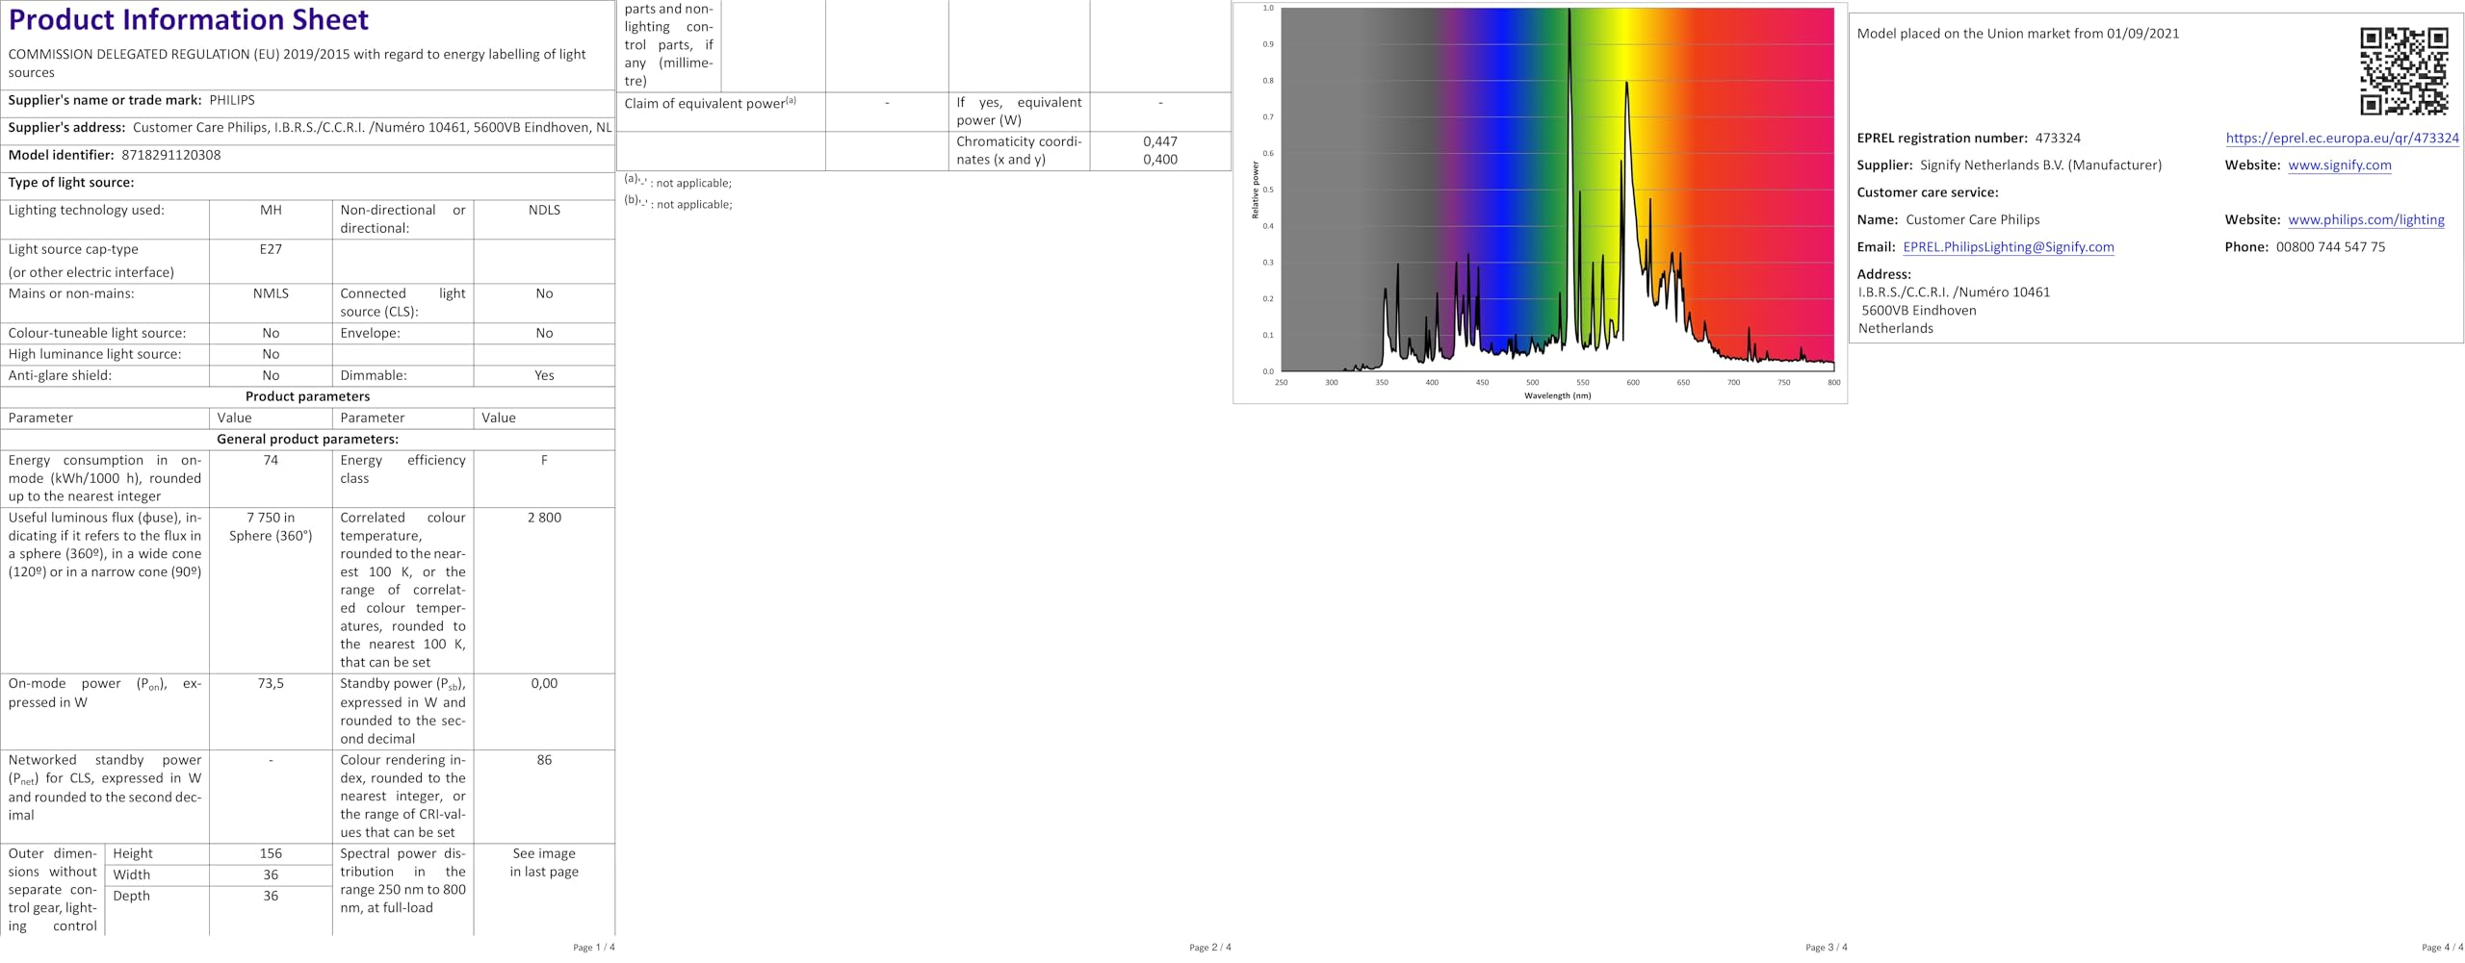Click the 'Page 4 / 4' footer

(2442, 948)
